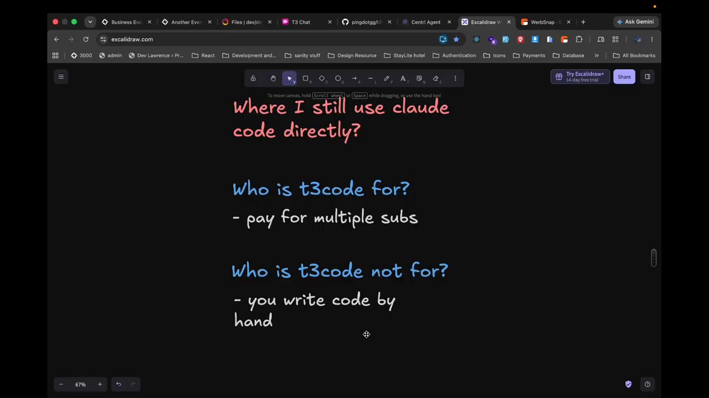Toggle the canvas lock tool
Image resolution: width=709 pixels, height=398 pixels.
point(253,78)
